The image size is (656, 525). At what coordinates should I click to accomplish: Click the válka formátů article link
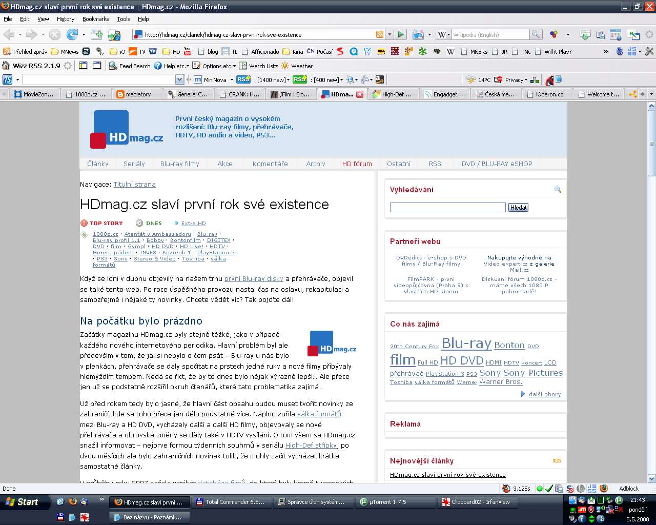(319, 414)
